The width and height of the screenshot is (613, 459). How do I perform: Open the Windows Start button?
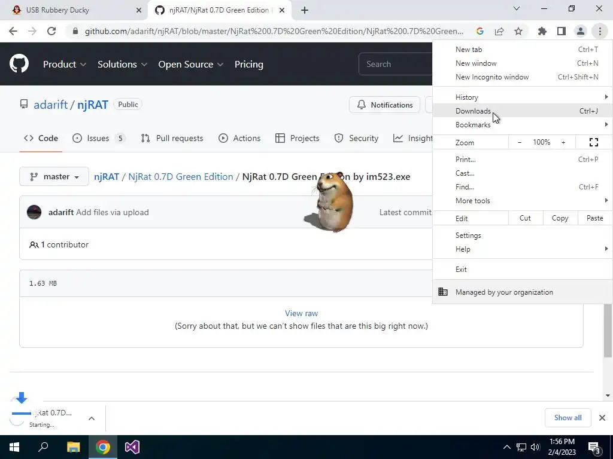tap(14, 447)
